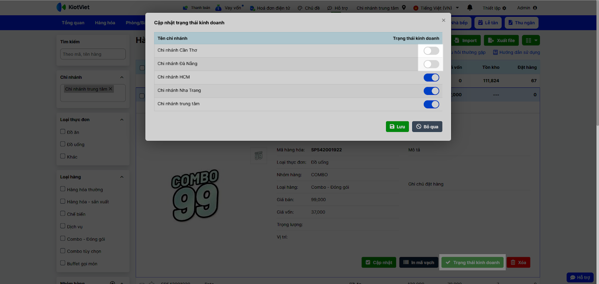
Task: Check the Hàng hóa thường checkbox
Action: [63, 189]
